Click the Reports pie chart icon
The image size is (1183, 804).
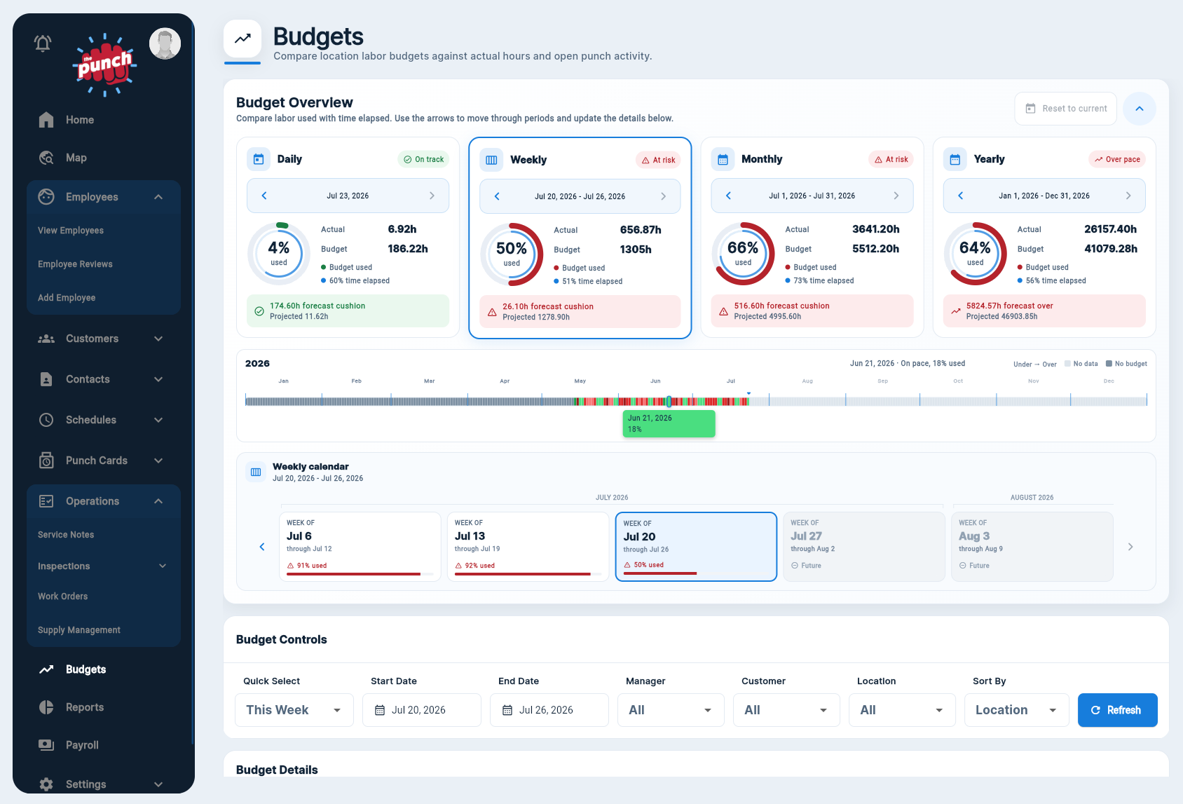coord(46,707)
